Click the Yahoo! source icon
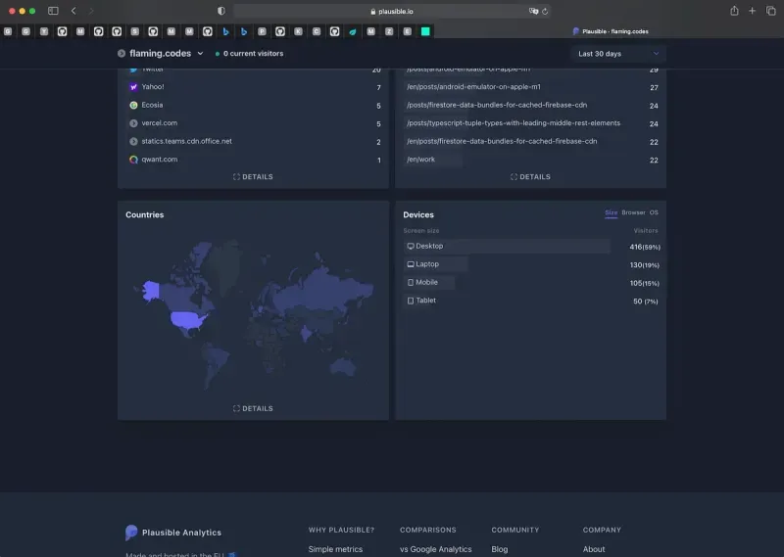784x557 pixels. [133, 87]
